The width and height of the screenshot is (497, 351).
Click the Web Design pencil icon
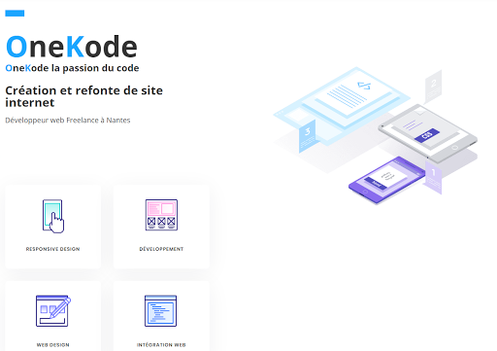pyautogui.click(x=53, y=311)
